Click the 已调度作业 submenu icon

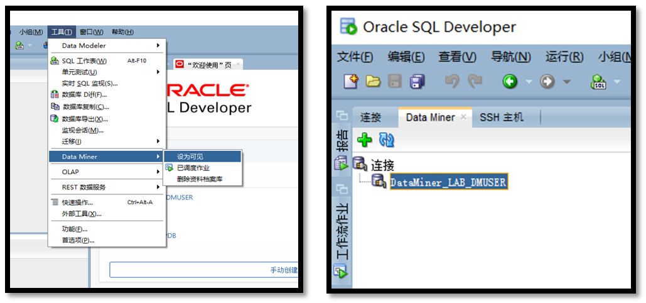click(169, 168)
